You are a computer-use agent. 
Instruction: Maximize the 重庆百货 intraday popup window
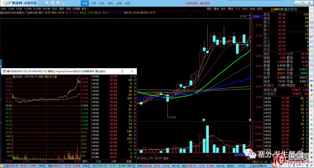(x=122, y=71)
